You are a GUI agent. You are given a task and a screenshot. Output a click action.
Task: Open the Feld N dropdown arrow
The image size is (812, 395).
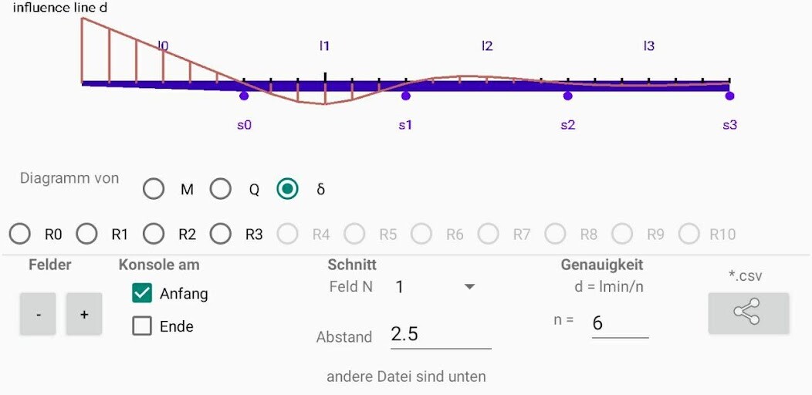coord(470,287)
